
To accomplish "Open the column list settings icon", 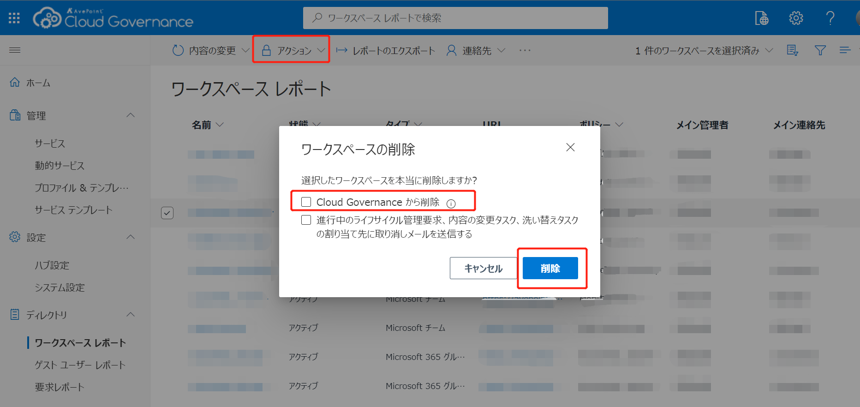I will coord(792,50).
